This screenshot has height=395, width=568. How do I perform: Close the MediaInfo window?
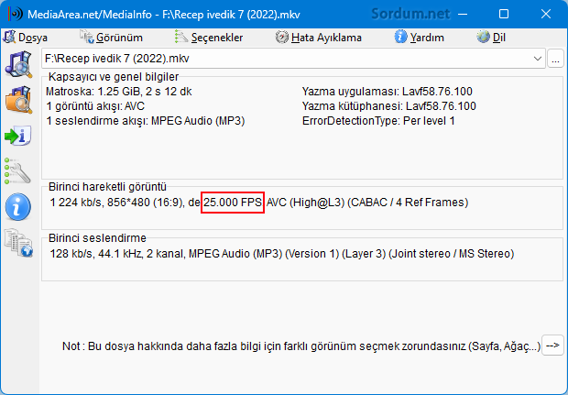(546, 14)
